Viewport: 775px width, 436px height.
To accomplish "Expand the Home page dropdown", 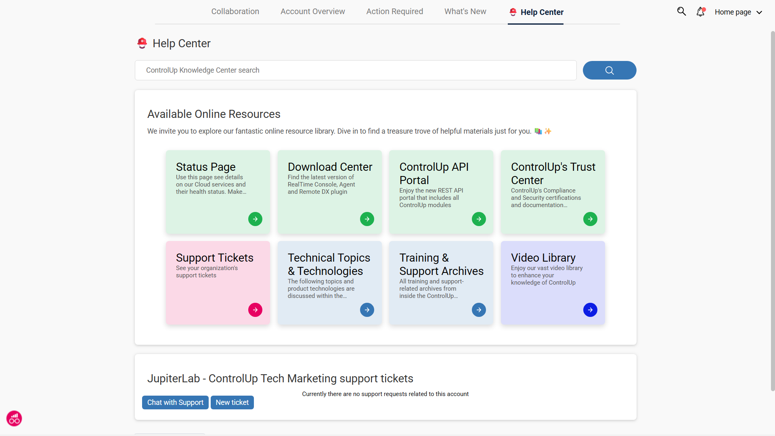I will pos(738,12).
